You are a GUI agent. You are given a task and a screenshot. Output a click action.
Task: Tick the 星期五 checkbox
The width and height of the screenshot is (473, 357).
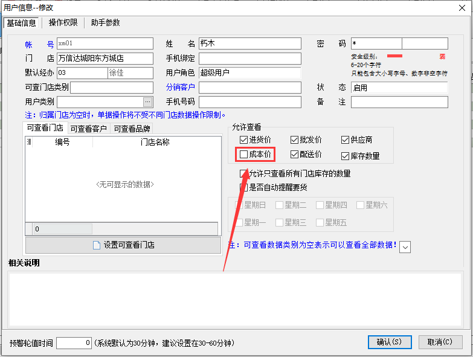point(320,223)
